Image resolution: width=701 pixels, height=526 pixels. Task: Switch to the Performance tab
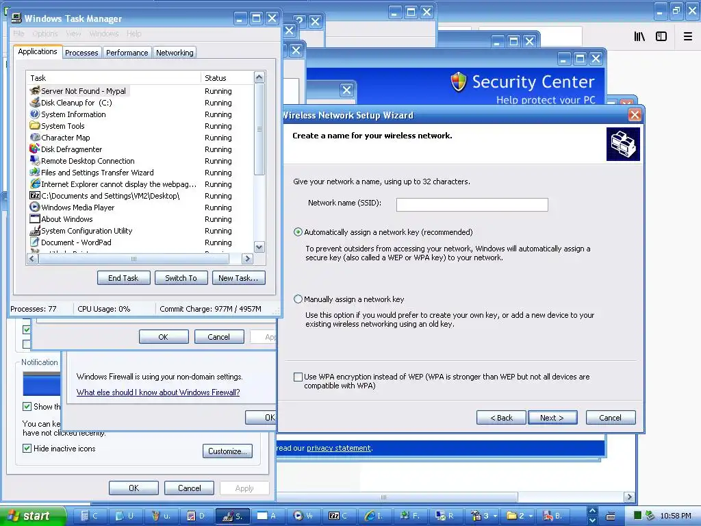pos(127,53)
